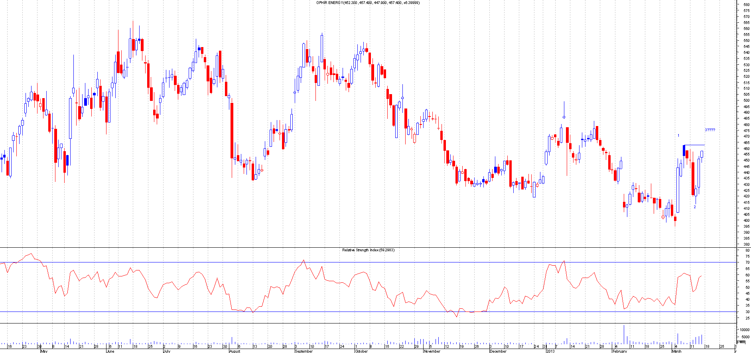Select the September month marker
The image size is (751, 353).
coord(304,351)
